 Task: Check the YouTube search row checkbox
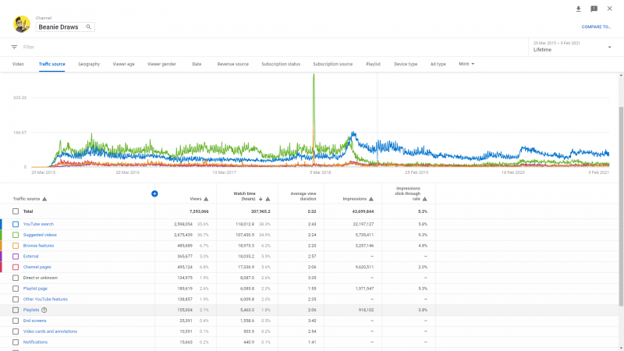click(16, 224)
